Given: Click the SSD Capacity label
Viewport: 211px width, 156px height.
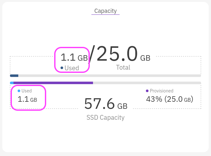Looking at the screenshot, I should point(105,117).
